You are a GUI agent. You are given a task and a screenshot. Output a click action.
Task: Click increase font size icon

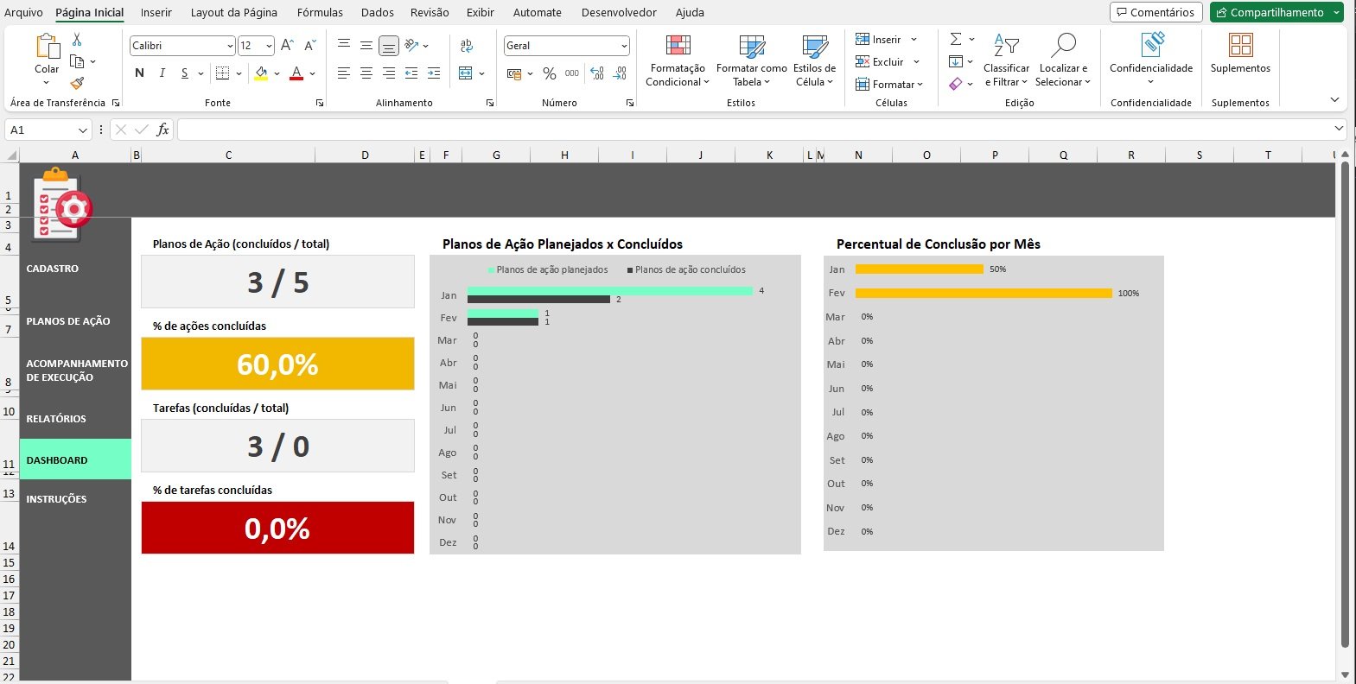click(288, 46)
